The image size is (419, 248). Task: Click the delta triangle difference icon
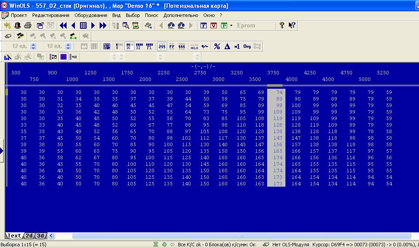[x=227, y=47]
